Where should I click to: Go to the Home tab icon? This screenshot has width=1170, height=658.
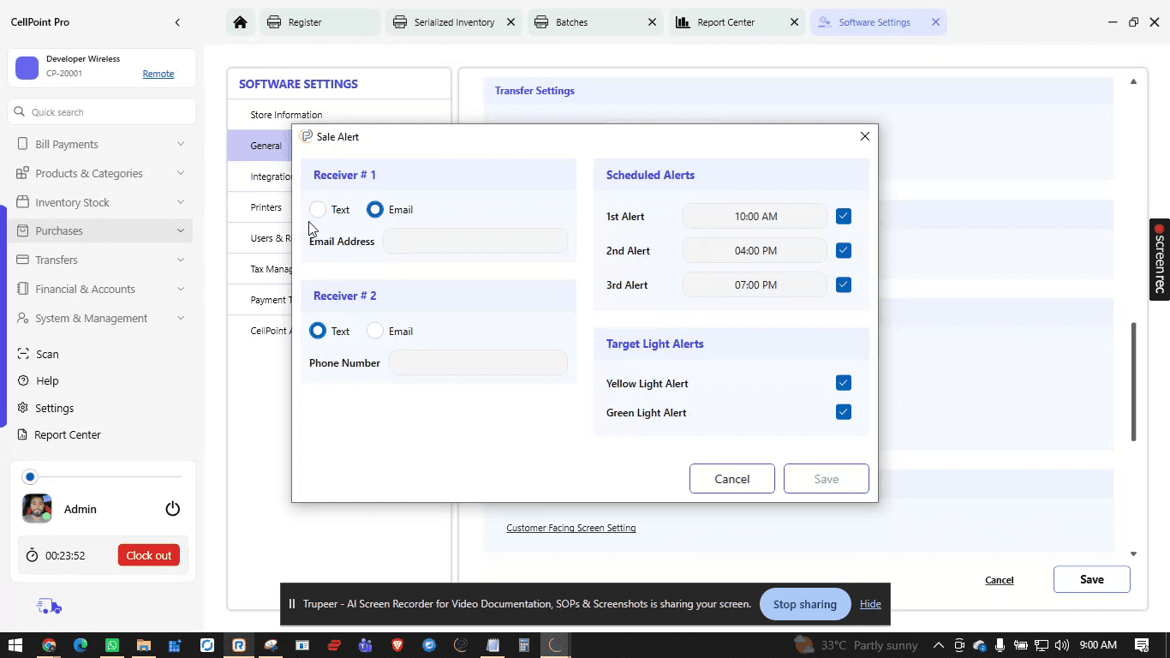pos(241,22)
